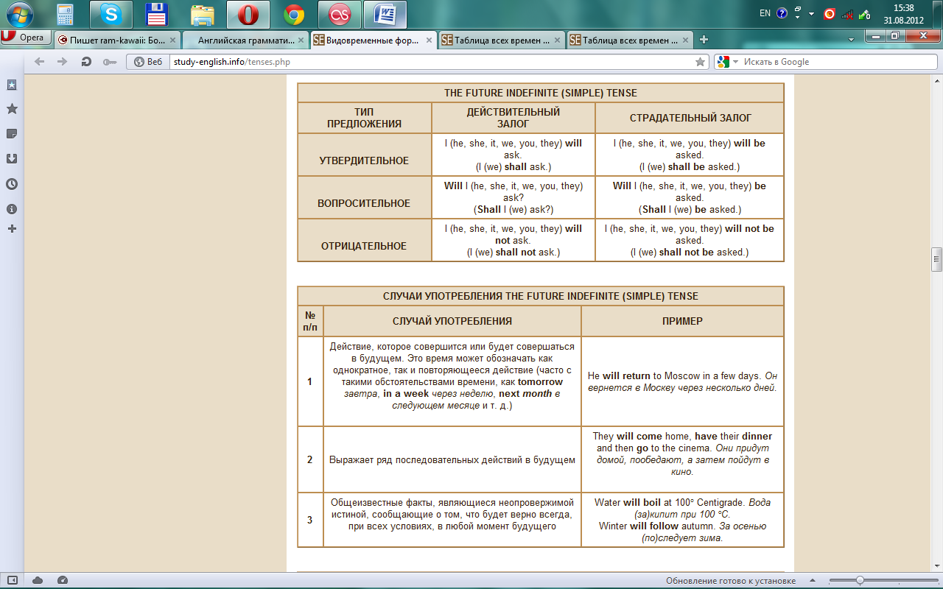
Task: Open Microsoft Word from the taskbar
Action: 385,13
